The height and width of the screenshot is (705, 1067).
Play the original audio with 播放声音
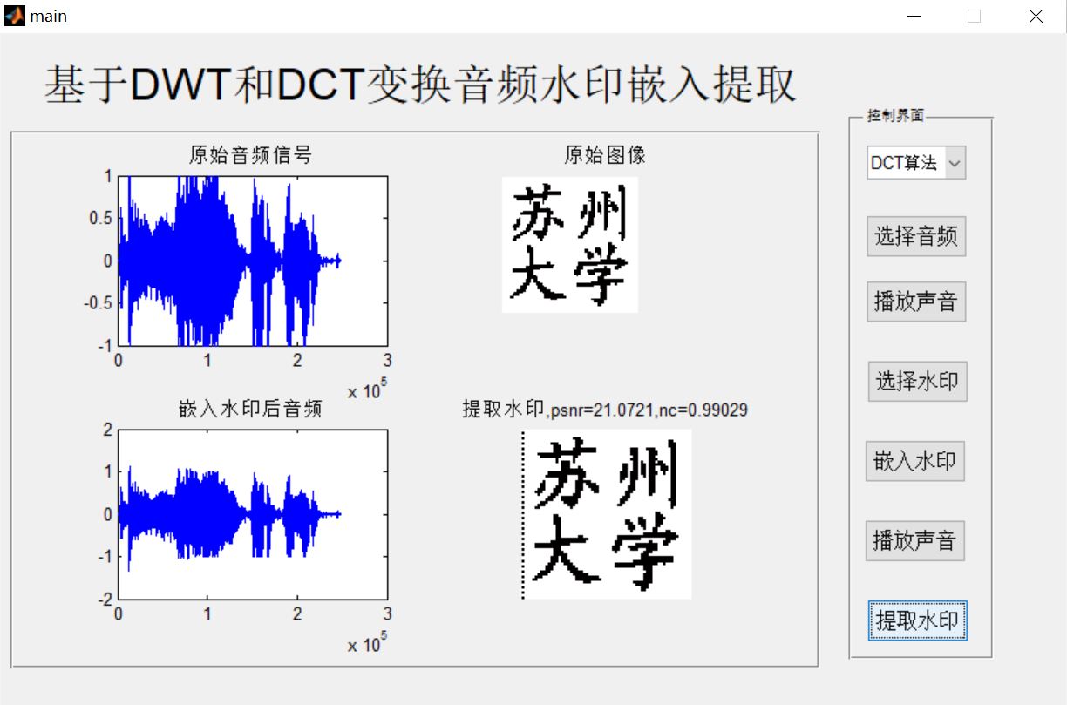(x=915, y=301)
